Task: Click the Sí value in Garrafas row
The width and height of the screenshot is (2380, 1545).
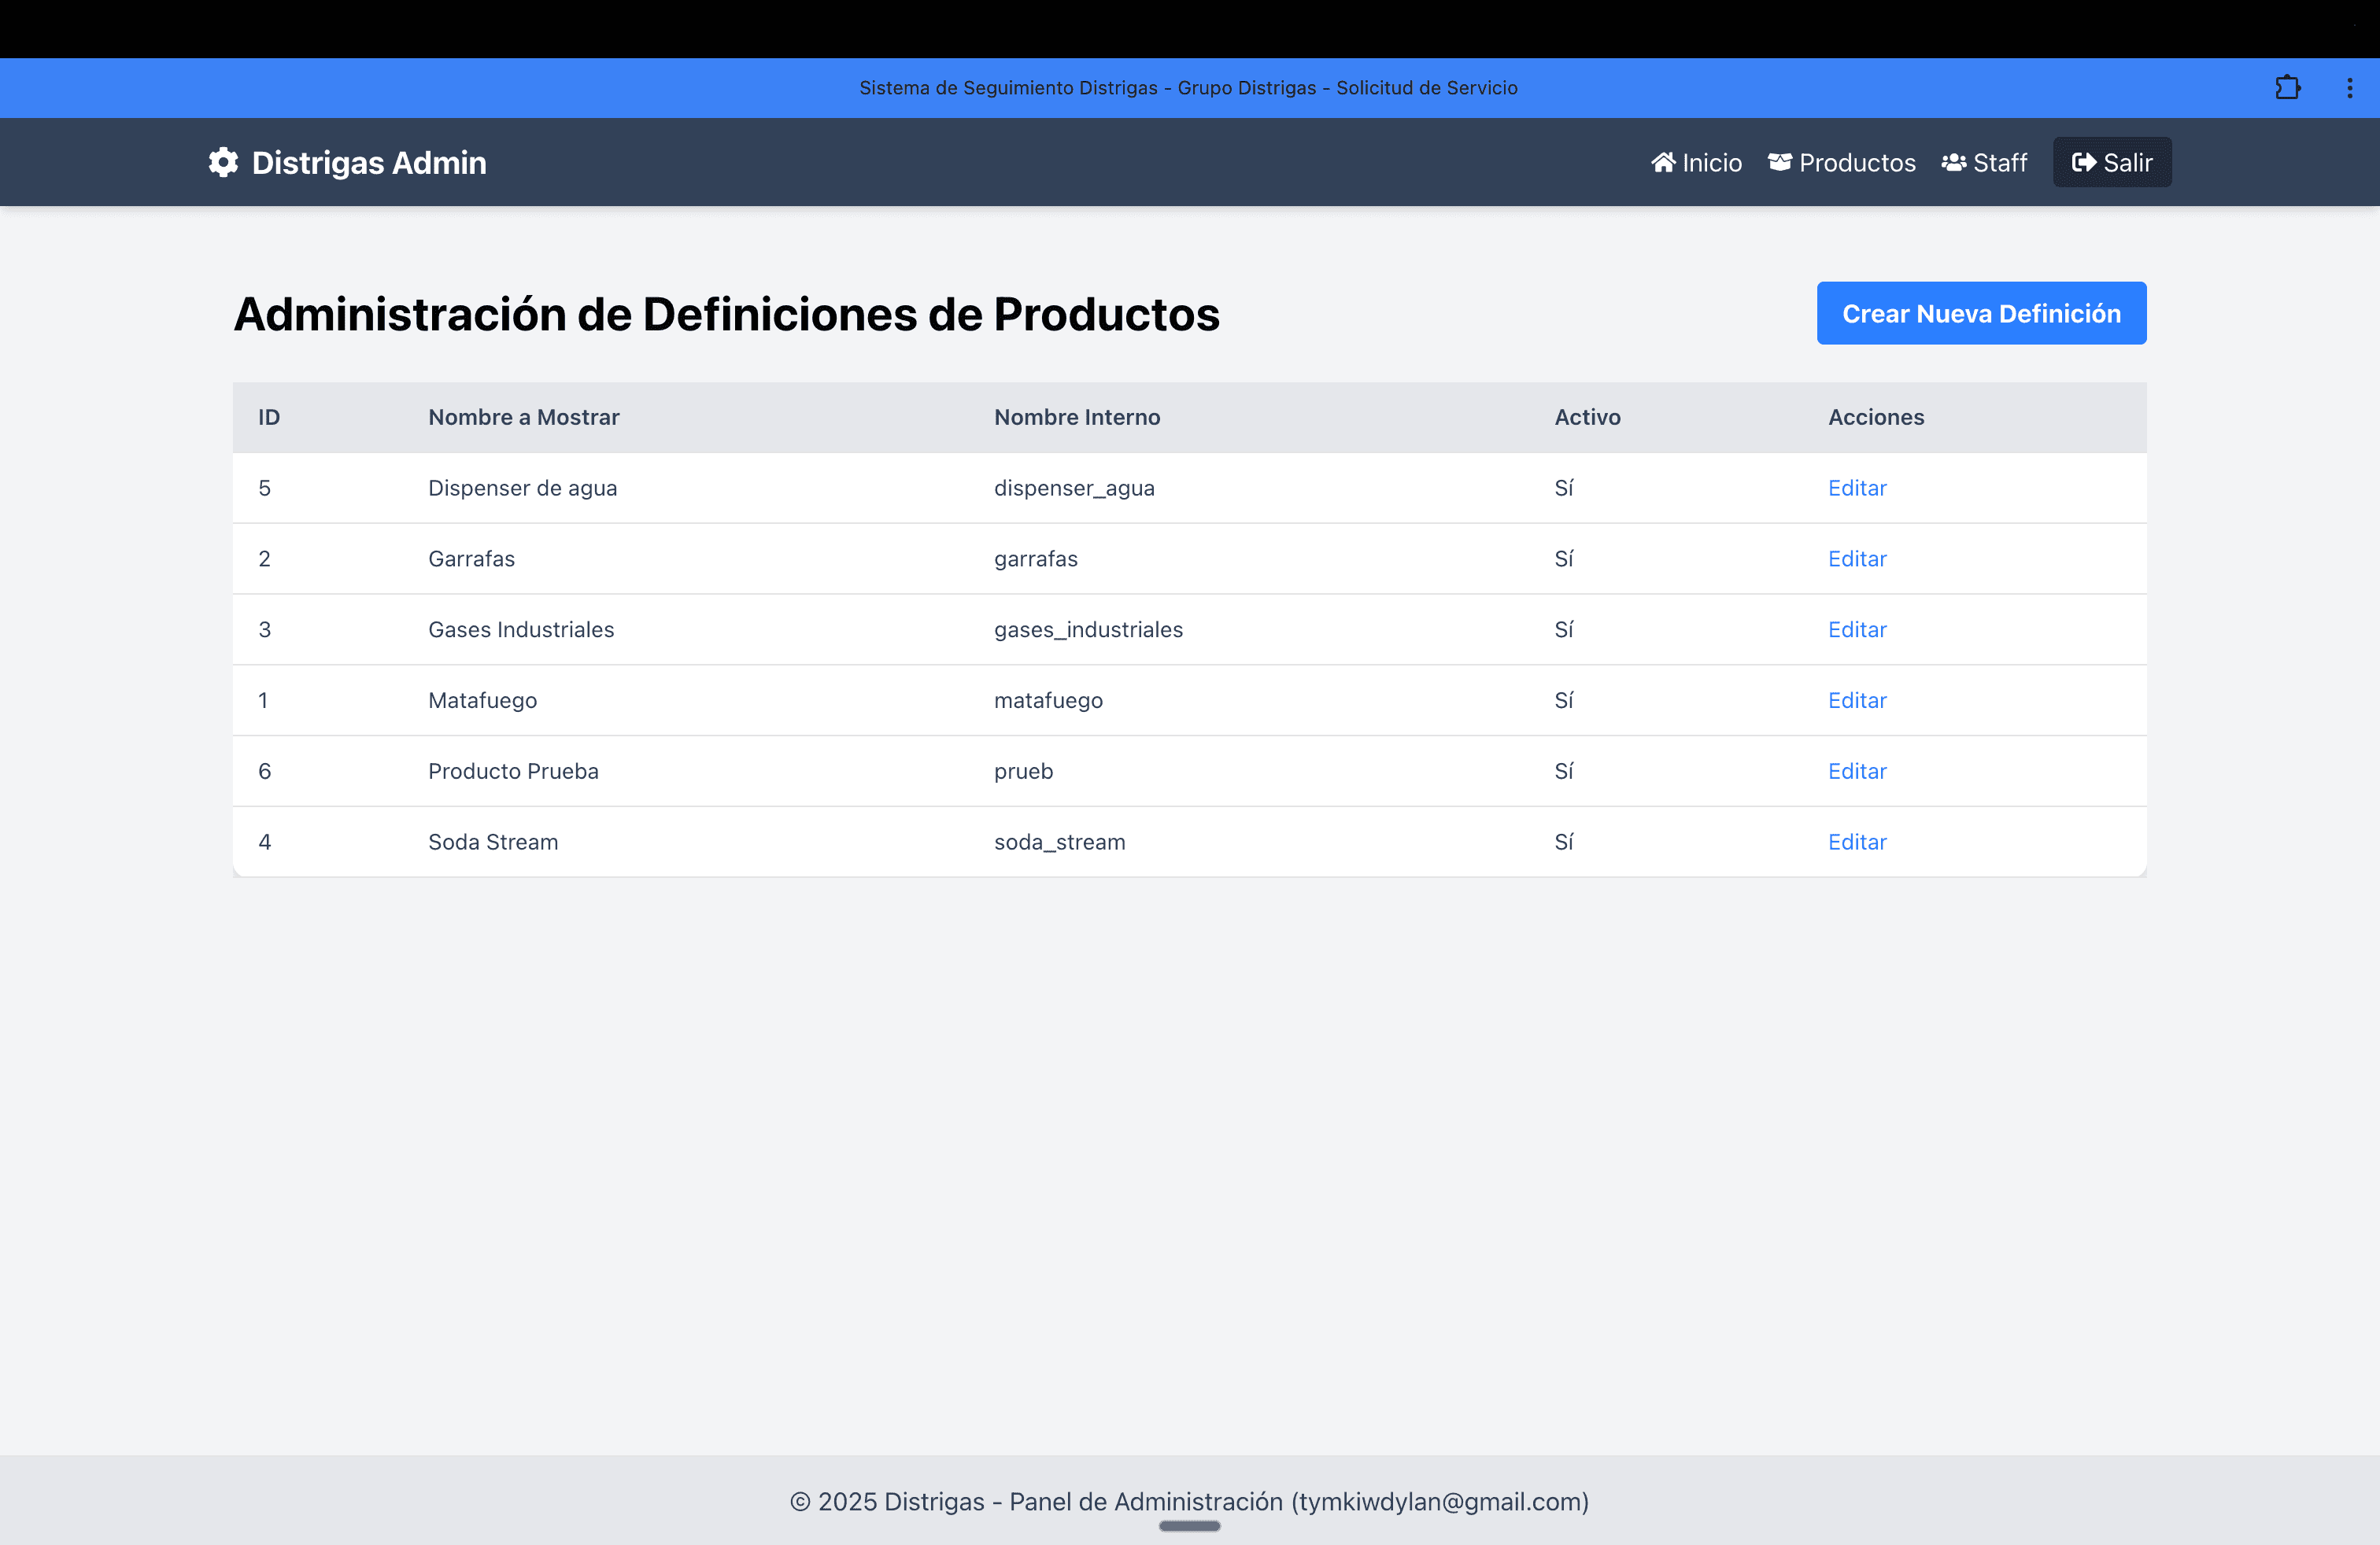Action: pyautogui.click(x=1564, y=559)
